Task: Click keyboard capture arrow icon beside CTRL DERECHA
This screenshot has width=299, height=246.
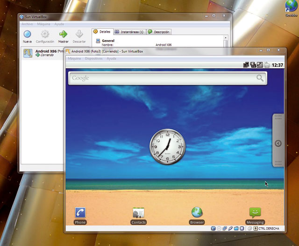Action: (x=256, y=228)
